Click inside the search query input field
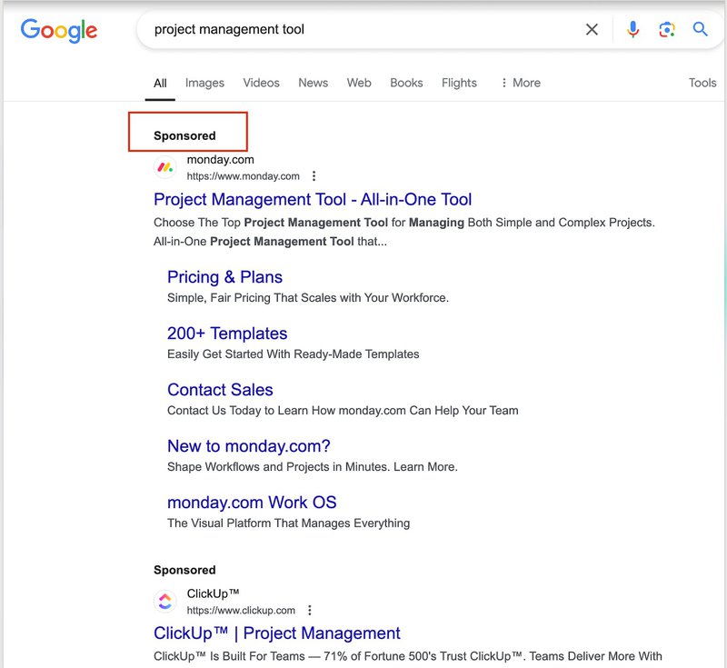Screen dimensions: 727x668 tap(363, 30)
